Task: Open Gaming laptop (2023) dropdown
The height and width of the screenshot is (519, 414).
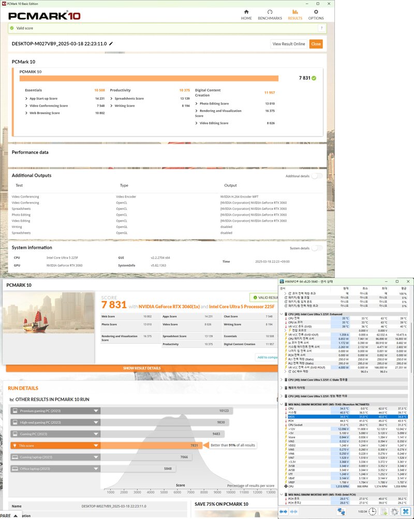Action: pyautogui.click(x=96, y=457)
